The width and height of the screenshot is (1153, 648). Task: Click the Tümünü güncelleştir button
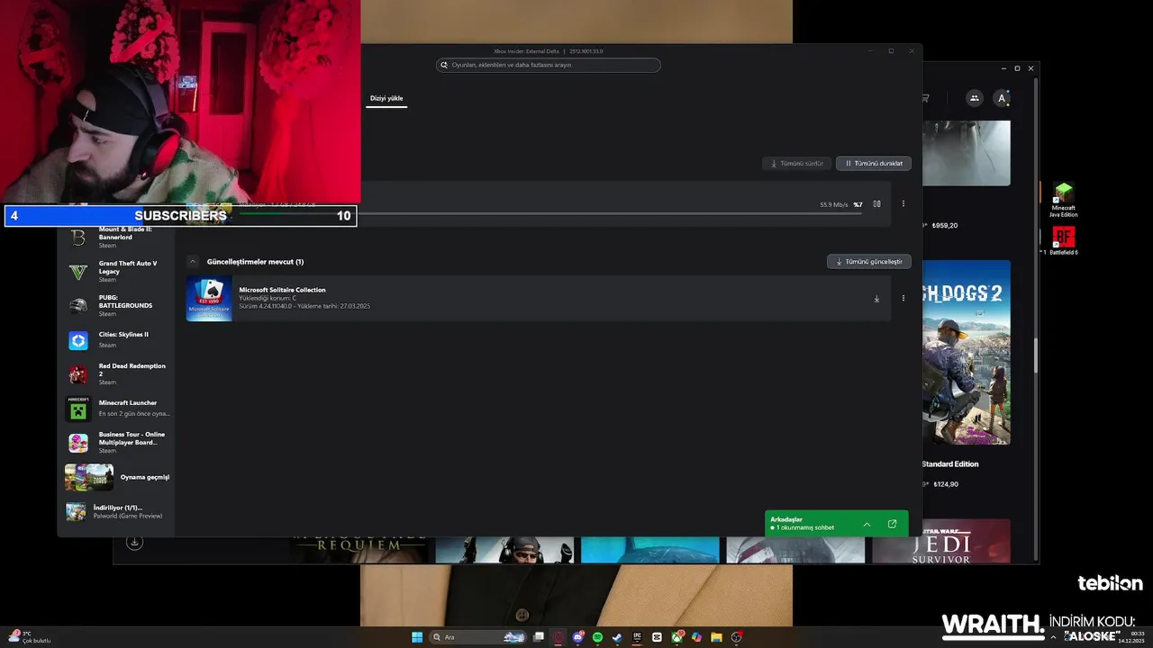(x=869, y=262)
